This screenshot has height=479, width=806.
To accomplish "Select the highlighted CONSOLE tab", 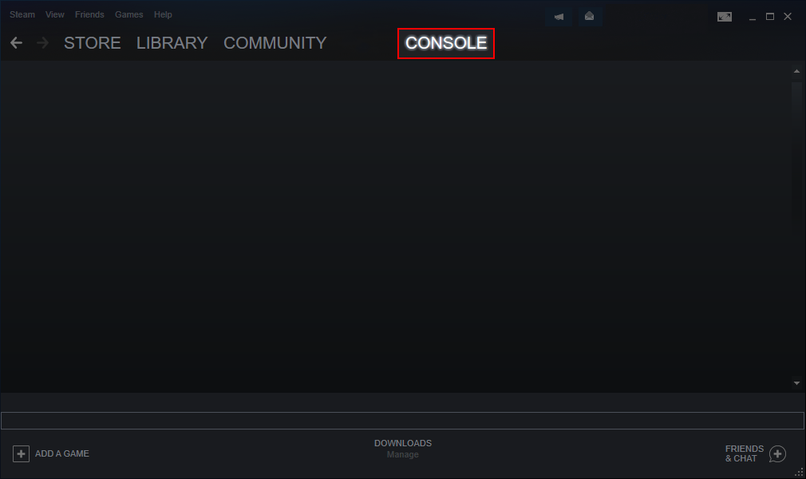I will [446, 42].
